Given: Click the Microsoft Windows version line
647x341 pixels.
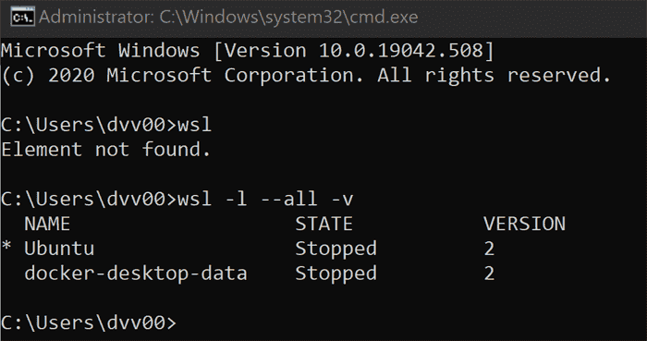Looking at the screenshot, I should (x=247, y=51).
